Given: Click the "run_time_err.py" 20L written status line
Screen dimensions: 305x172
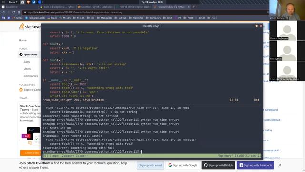Looking at the screenshot, I should click(x=73, y=100).
